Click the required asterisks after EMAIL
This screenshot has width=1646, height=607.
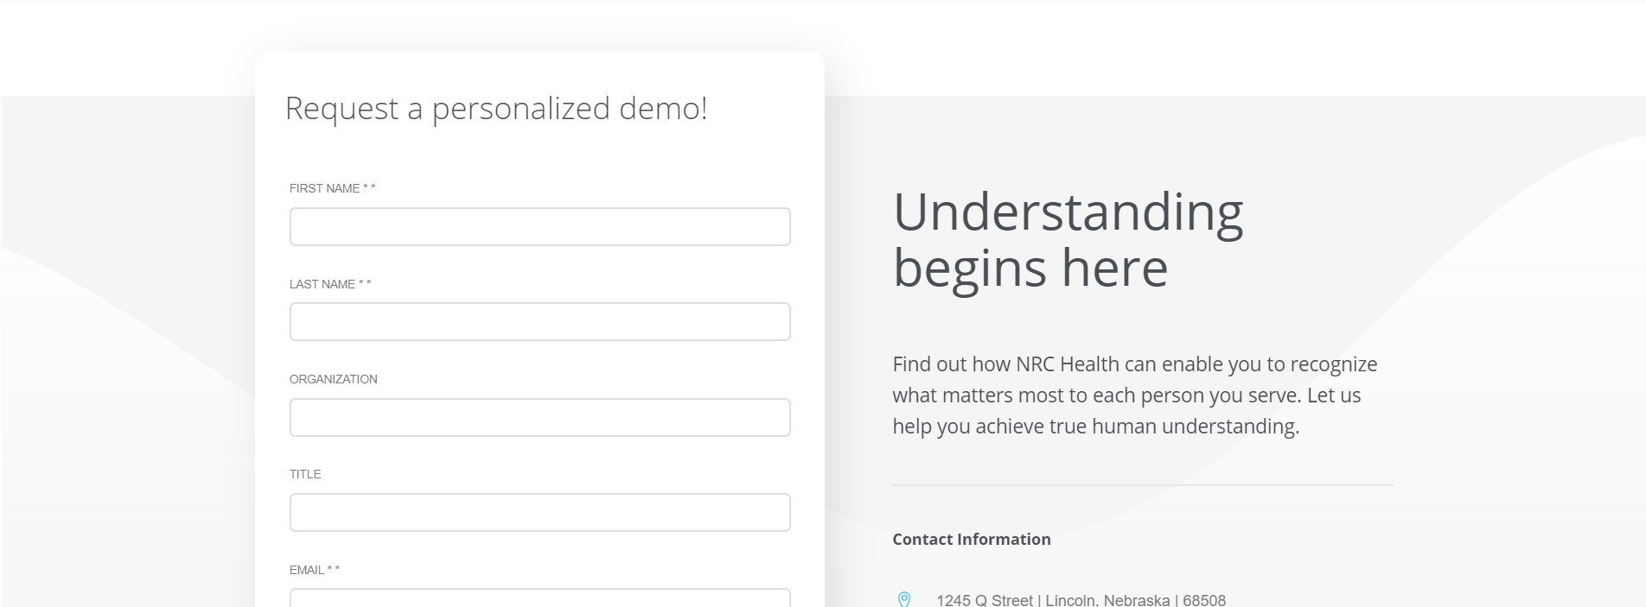tap(334, 570)
